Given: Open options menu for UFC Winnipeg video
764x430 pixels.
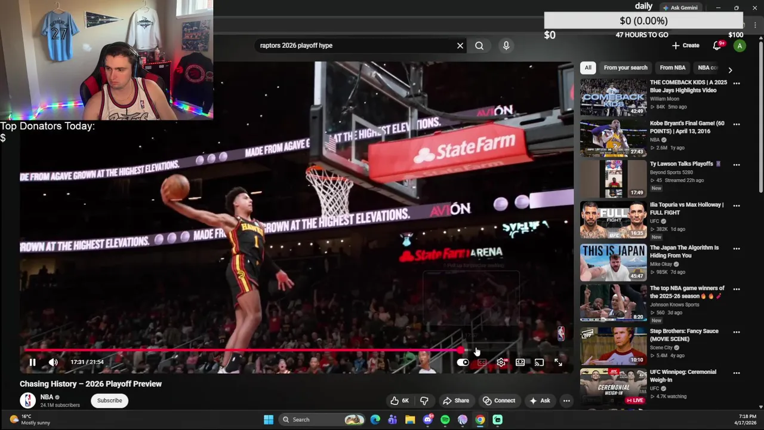Looking at the screenshot, I should [x=737, y=373].
